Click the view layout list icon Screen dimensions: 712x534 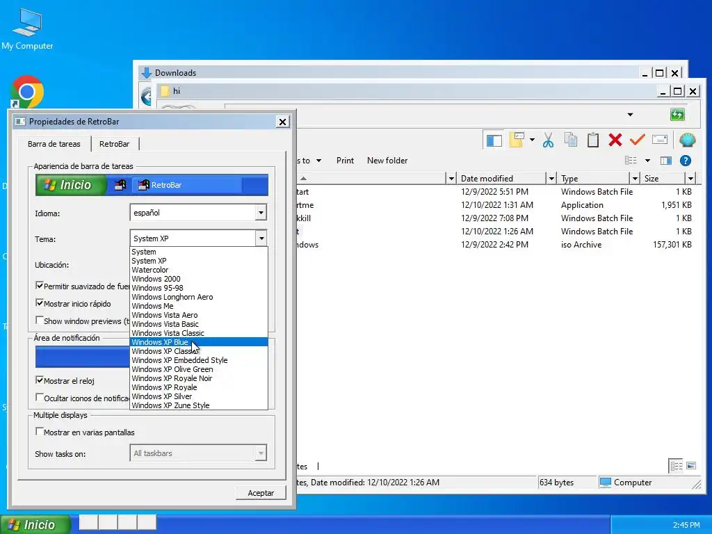pyautogui.click(x=631, y=161)
